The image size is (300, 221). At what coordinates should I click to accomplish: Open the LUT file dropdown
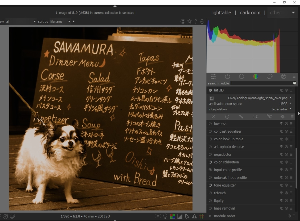tap(259, 98)
